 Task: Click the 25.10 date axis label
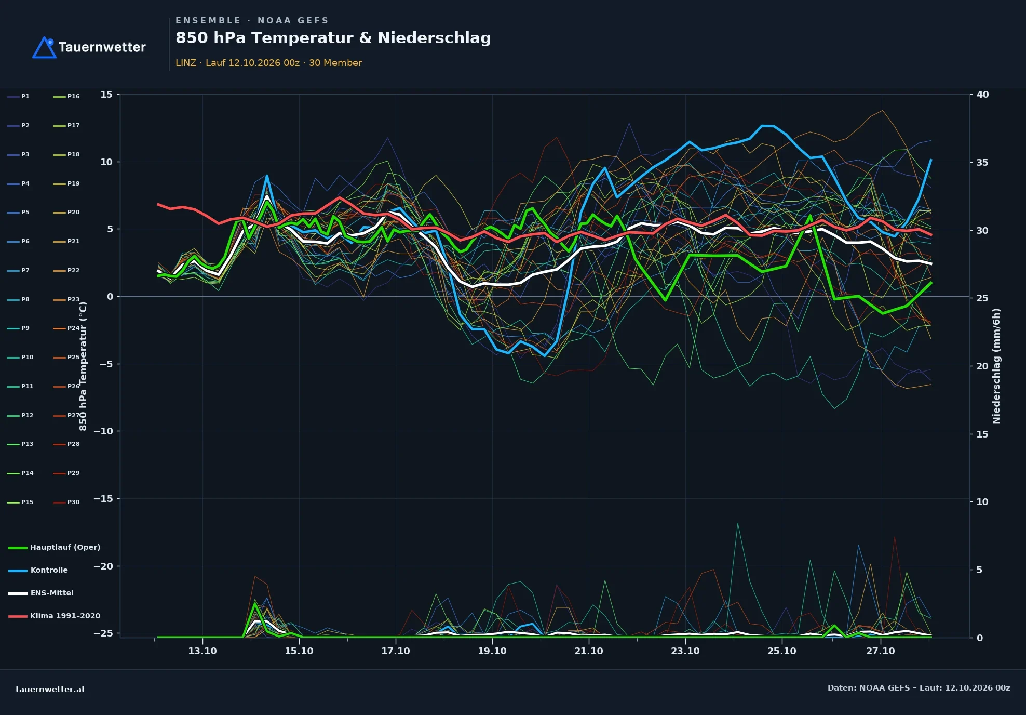[x=782, y=651]
